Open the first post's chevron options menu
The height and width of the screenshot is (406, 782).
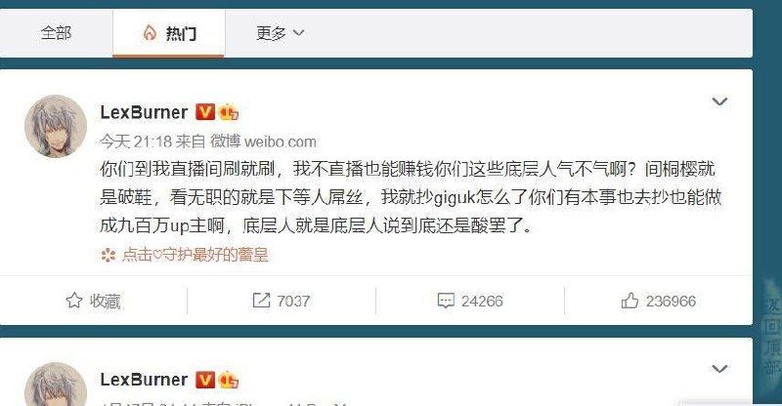719,101
